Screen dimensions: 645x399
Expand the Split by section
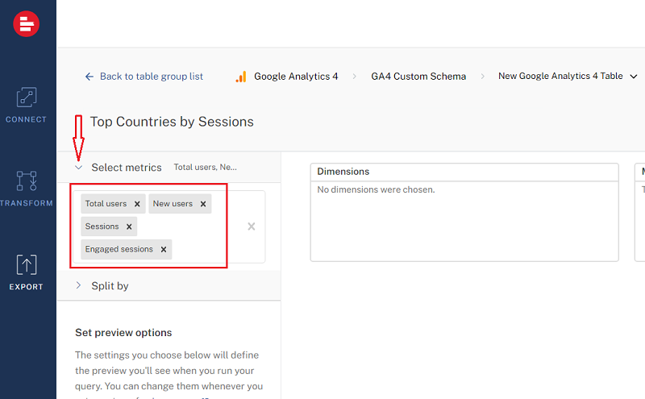78,285
